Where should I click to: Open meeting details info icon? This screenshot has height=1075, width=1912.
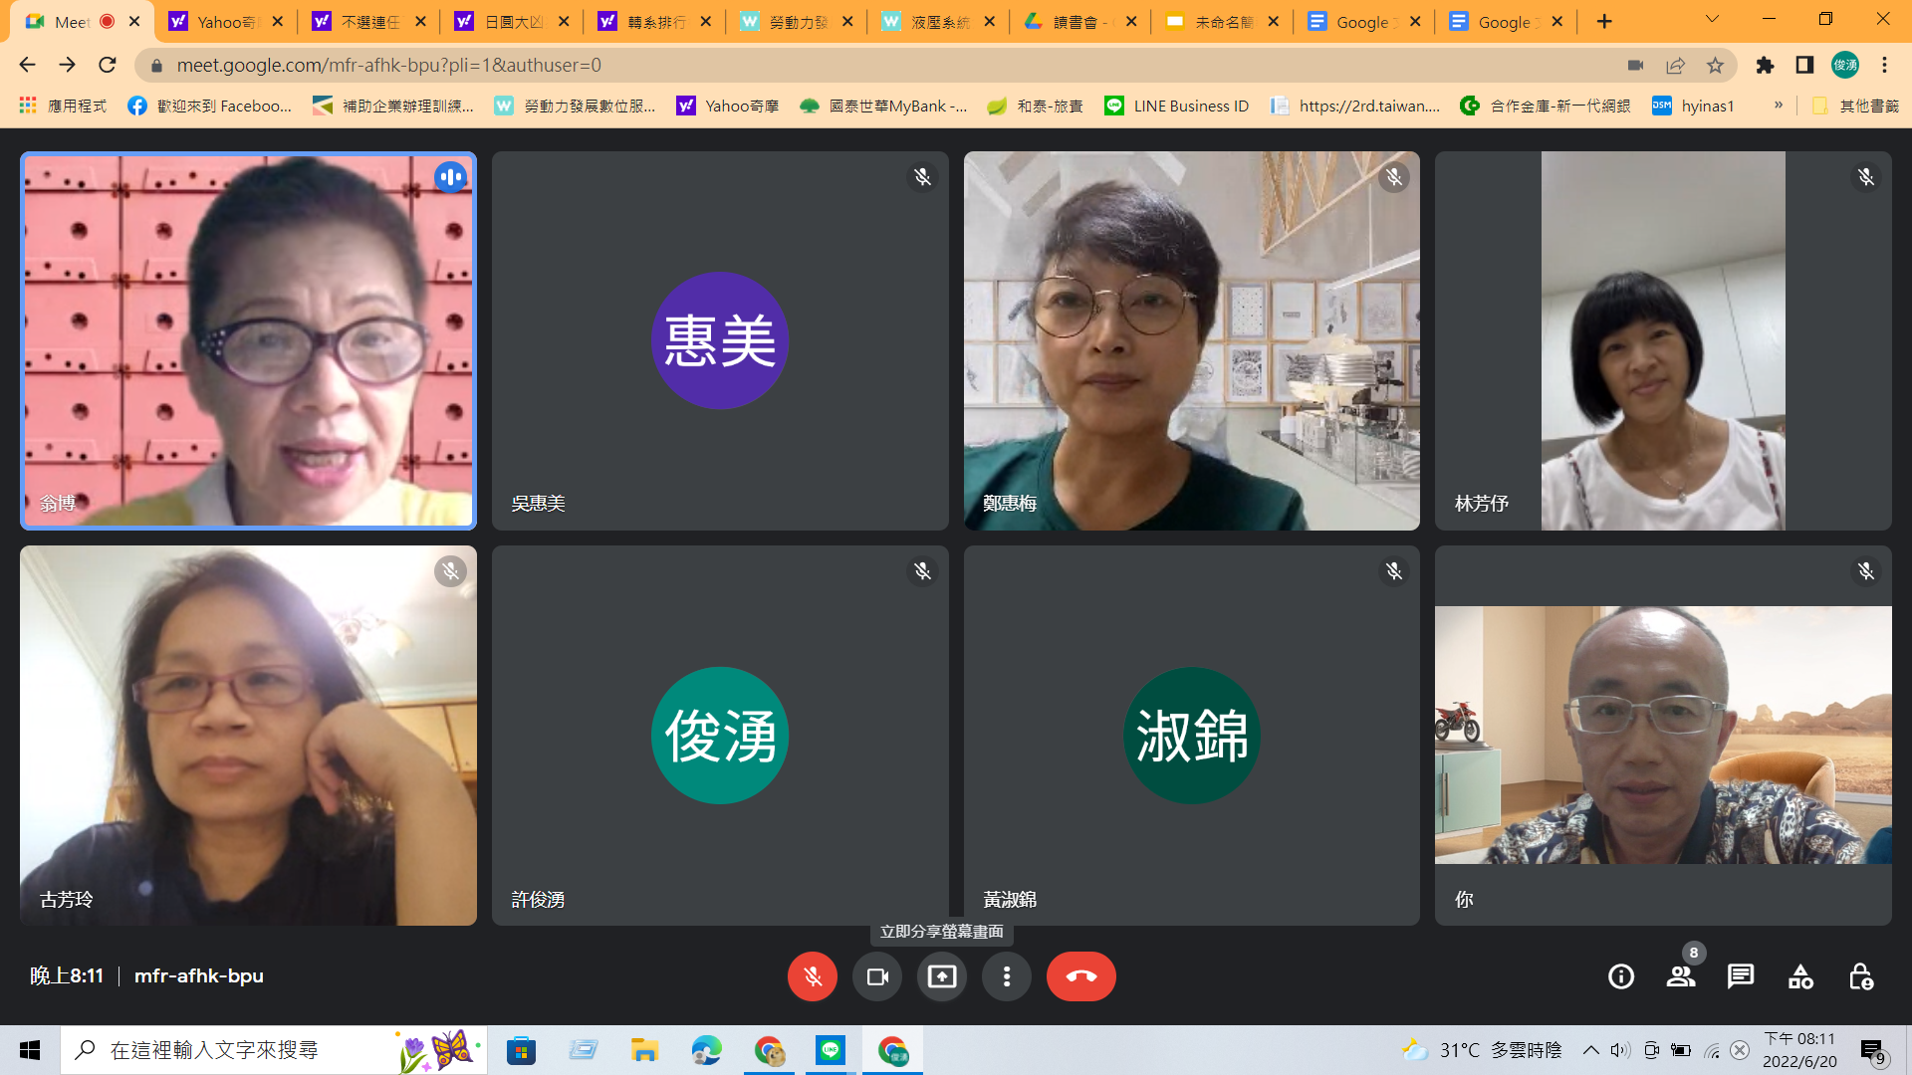point(1621,976)
